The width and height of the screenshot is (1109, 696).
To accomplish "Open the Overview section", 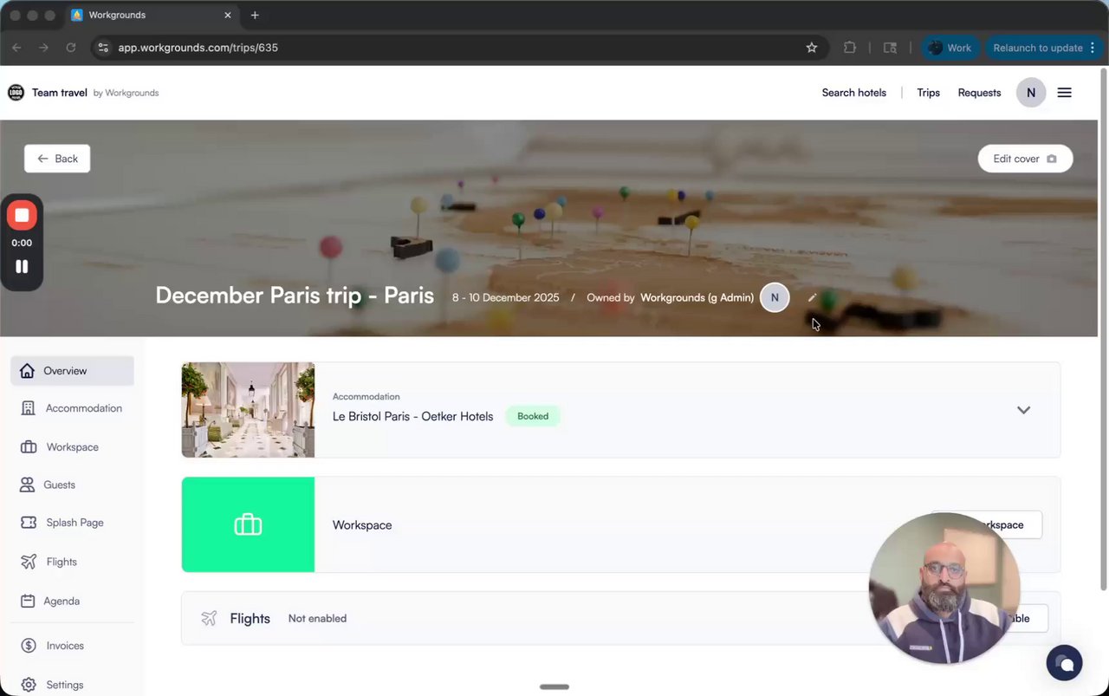I will pos(72,371).
